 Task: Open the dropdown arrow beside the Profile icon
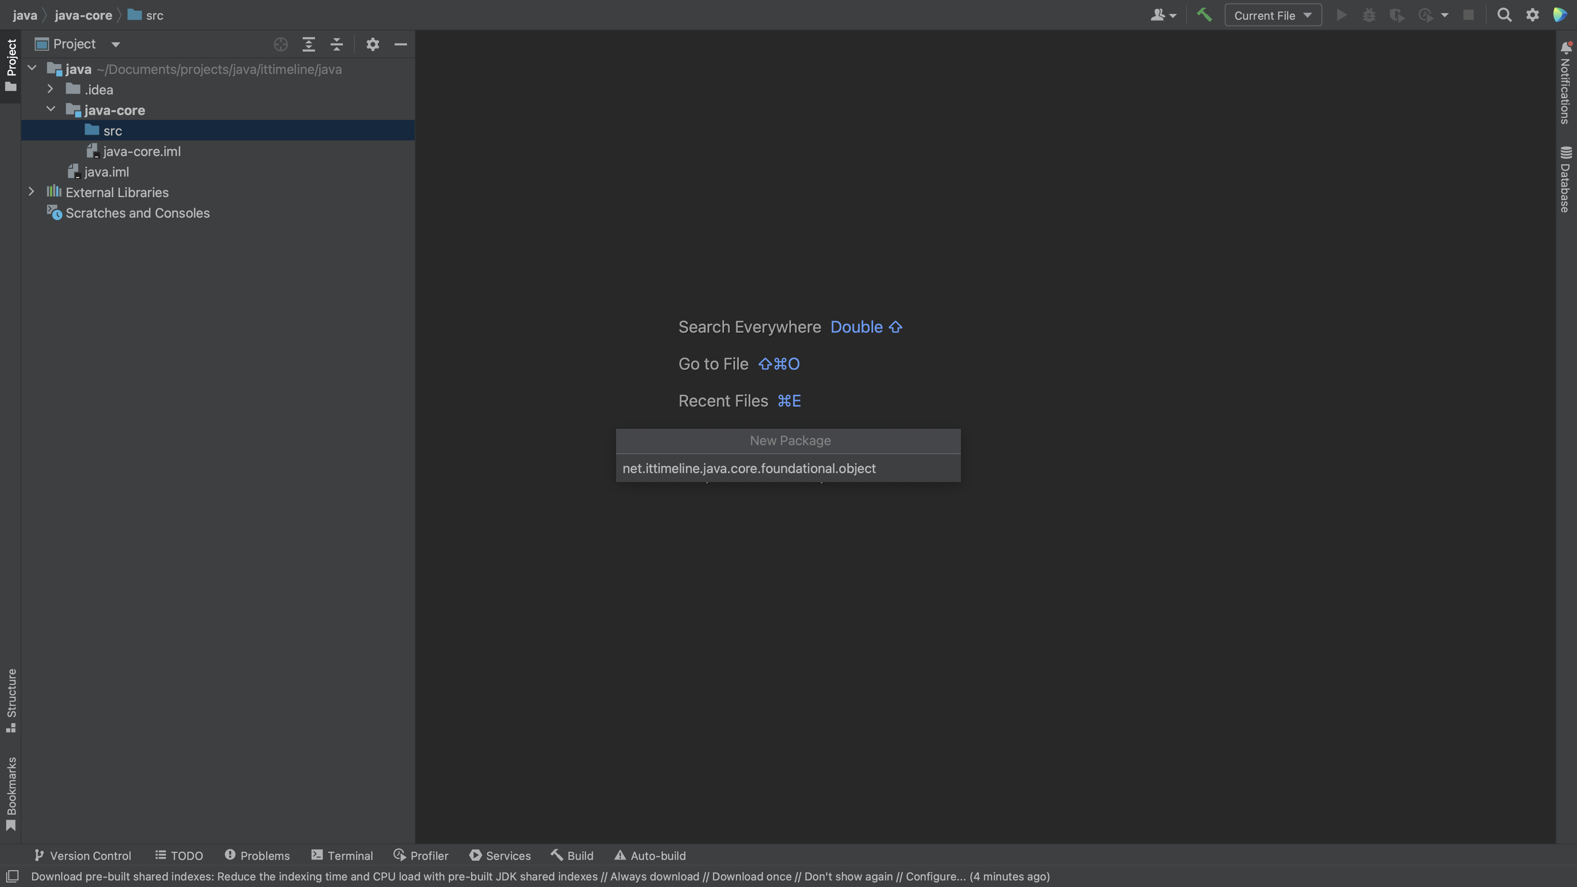pos(1445,15)
